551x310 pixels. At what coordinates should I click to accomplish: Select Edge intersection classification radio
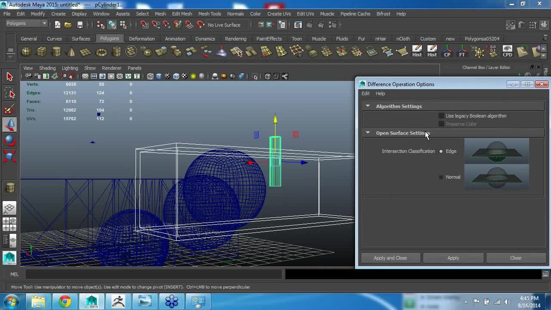pyautogui.click(x=441, y=151)
